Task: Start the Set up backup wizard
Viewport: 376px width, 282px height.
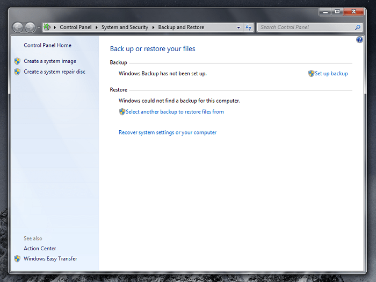Action: point(331,74)
